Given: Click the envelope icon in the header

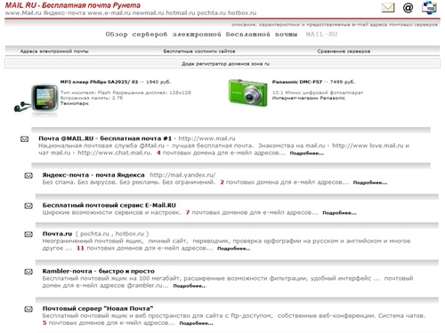Looking at the screenshot, I should pyautogui.click(x=388, y=7).
